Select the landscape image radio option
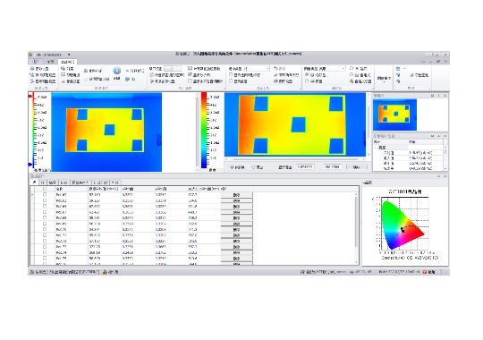The height and width of the screenshot is (340, 483). click(307, 81)
